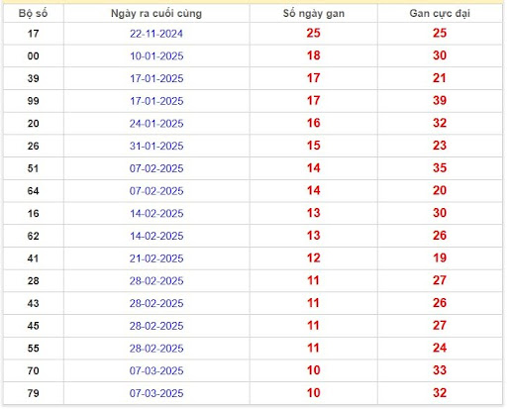The height and width of the screenshot is (409, 507).
Task: Select 07-02-2025 date in row 51
Action: pos(156,168)
